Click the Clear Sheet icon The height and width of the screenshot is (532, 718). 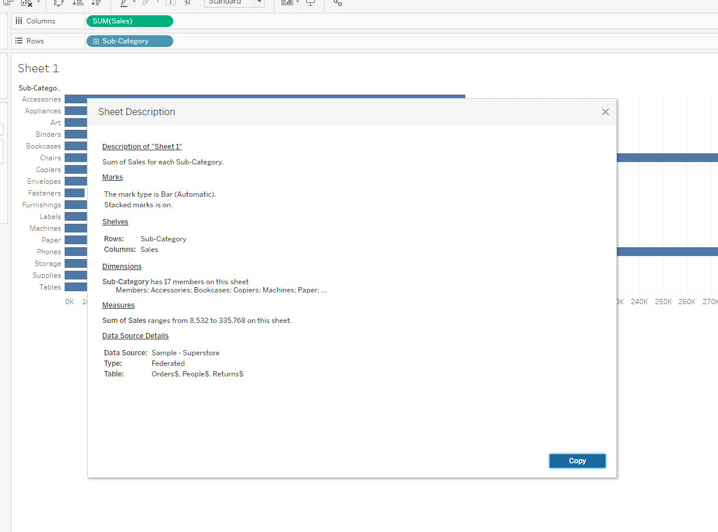tap(26, 2)
